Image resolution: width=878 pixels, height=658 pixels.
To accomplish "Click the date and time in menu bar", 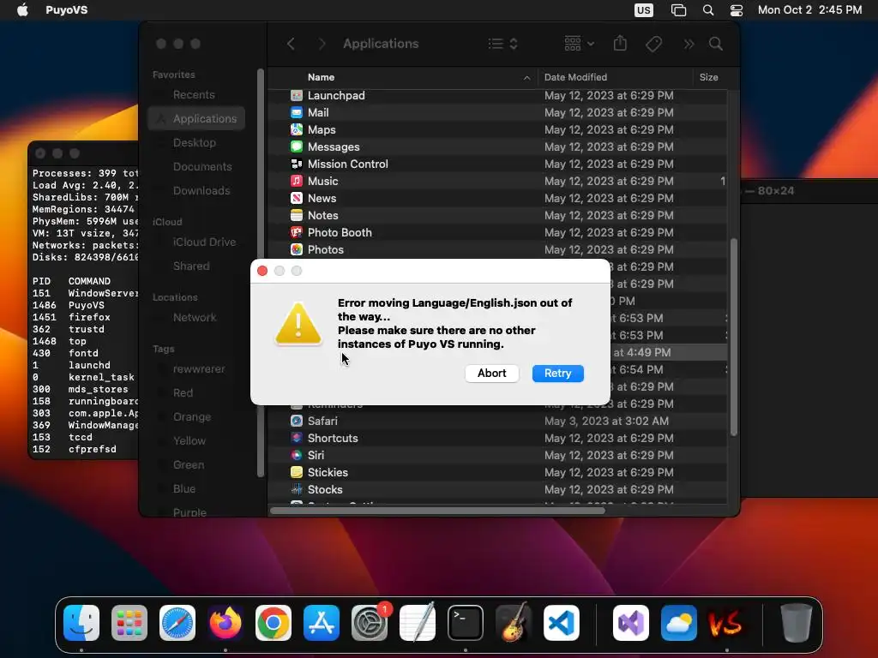I will pyautogui.click(x=809, y=10).
